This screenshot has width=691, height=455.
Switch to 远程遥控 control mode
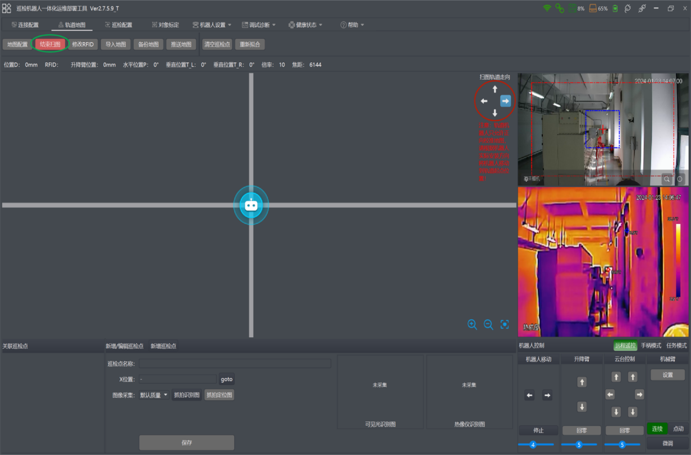[625, 346]
